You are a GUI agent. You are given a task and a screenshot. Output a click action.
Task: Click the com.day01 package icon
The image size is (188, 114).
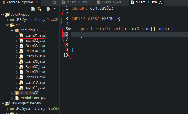pos(17,30)
